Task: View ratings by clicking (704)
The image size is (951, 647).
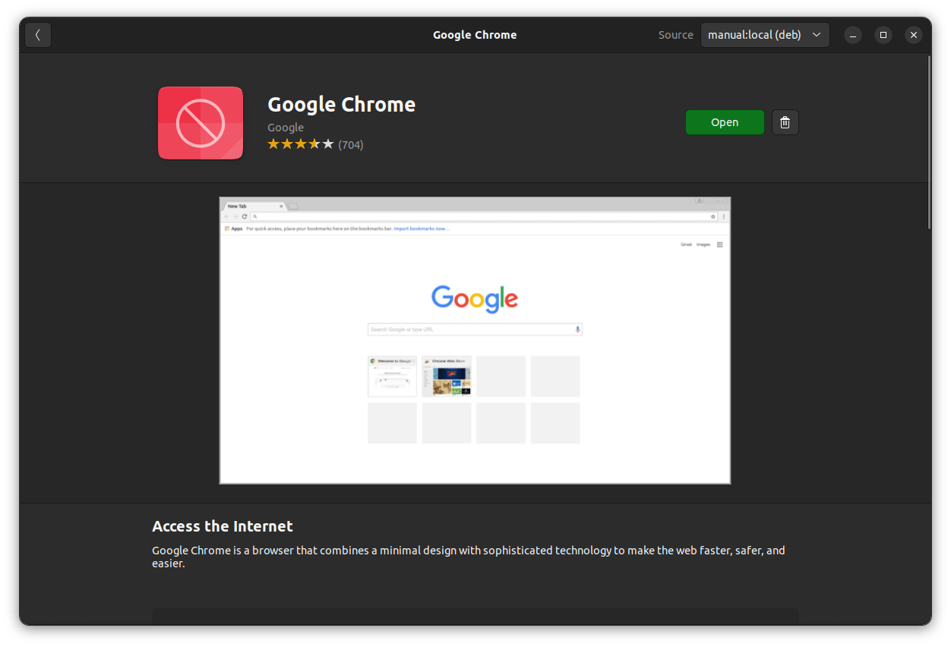Action: [x=351, y=144]
